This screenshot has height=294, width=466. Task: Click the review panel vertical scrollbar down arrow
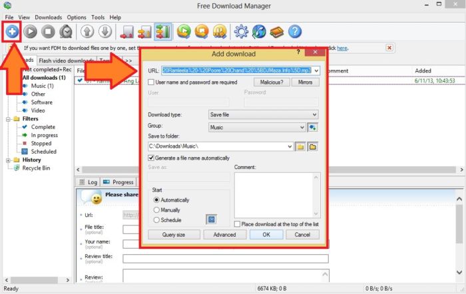(x=459, y=272)
